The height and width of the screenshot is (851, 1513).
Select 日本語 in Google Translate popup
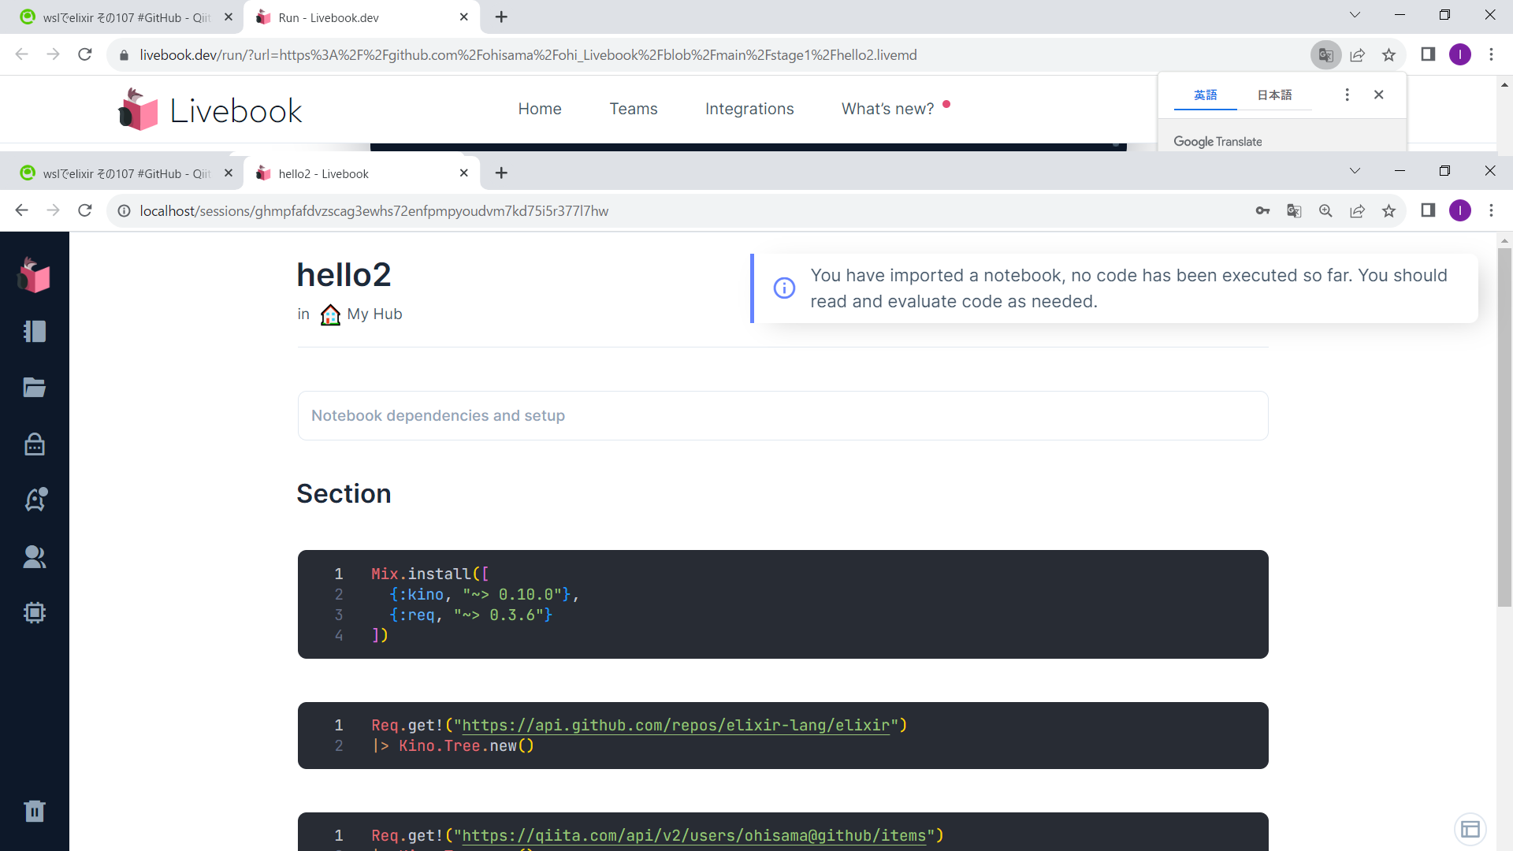(1274, 95)
